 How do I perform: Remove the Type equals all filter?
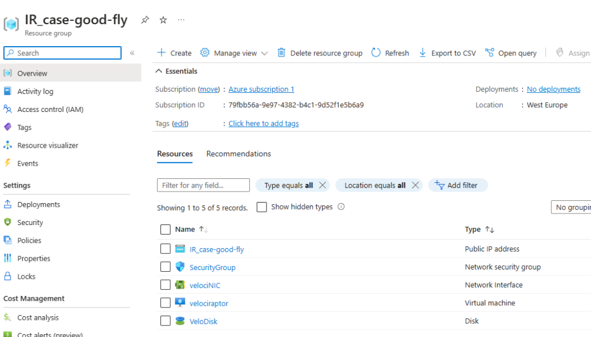tap(323, 185)
